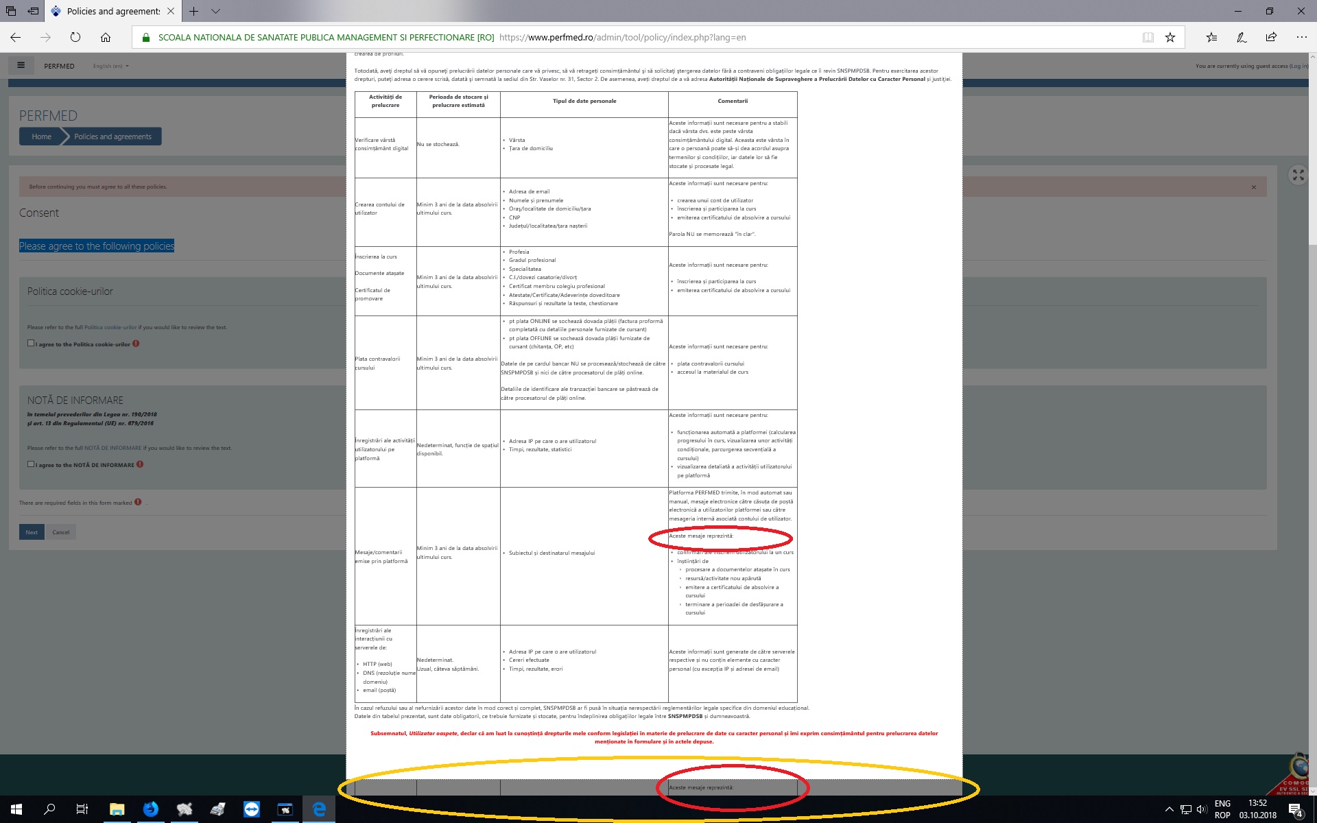Click the Cancel button

pyautogui.click(x=60, y=532)
